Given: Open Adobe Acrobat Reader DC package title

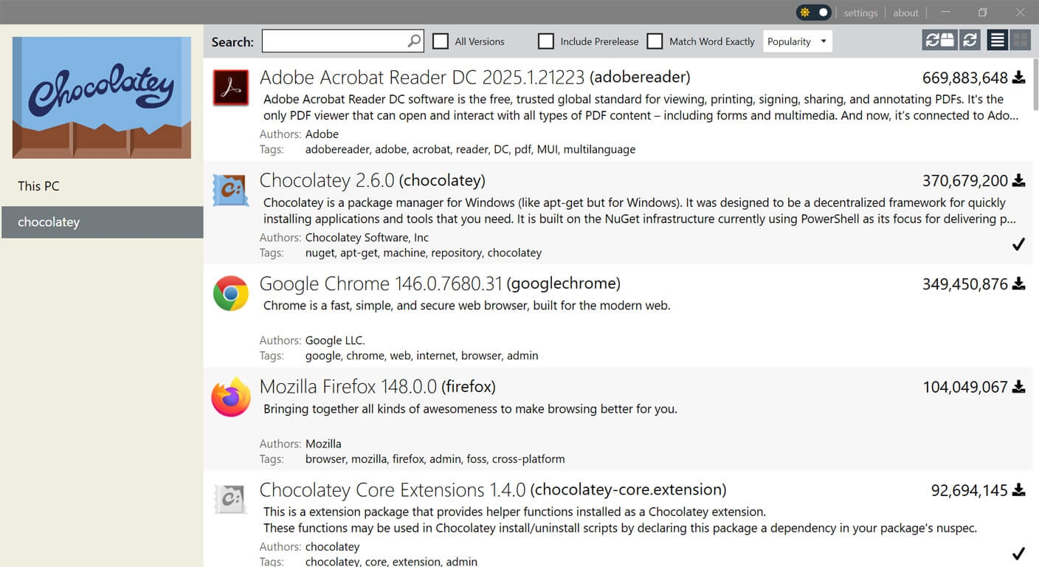Looking at the screenshot, I should [474, 78].
